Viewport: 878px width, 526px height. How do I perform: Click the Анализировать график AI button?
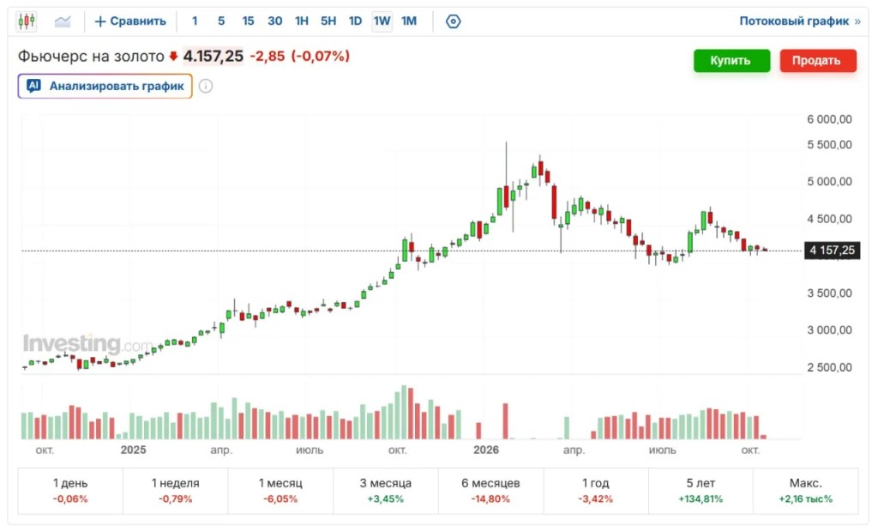pos(105,87)
